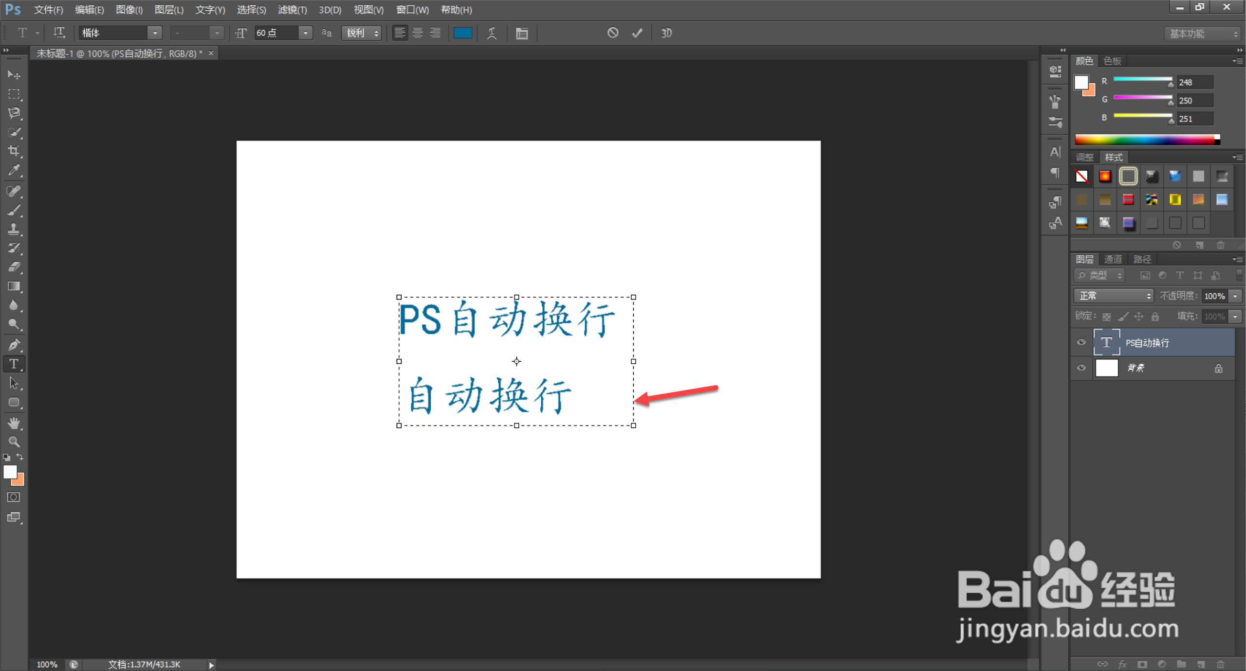Toggle visibility of 背景 layer
Image resolution: width=1246 pixels, height=671 pixels.
[1081, 368]
